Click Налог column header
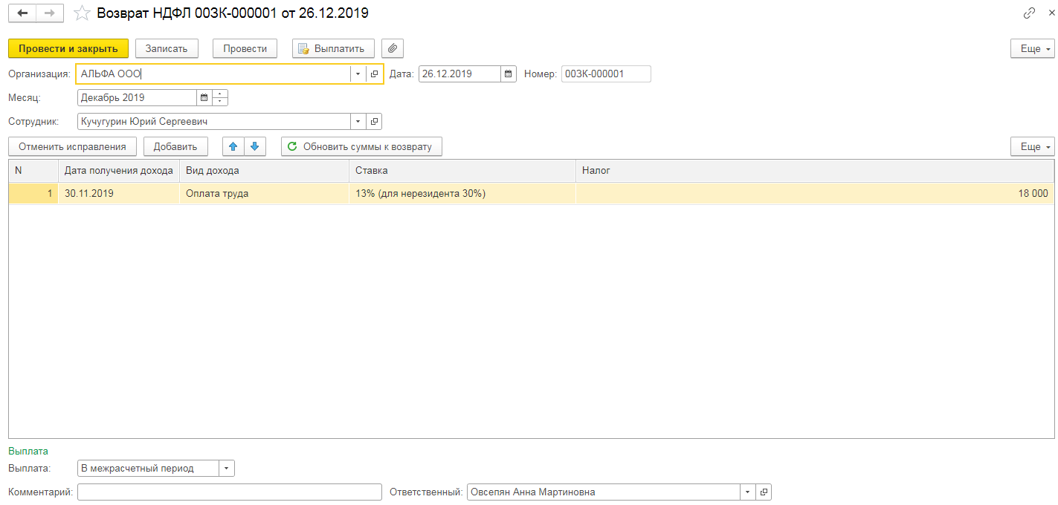 (x=815, y=171)
